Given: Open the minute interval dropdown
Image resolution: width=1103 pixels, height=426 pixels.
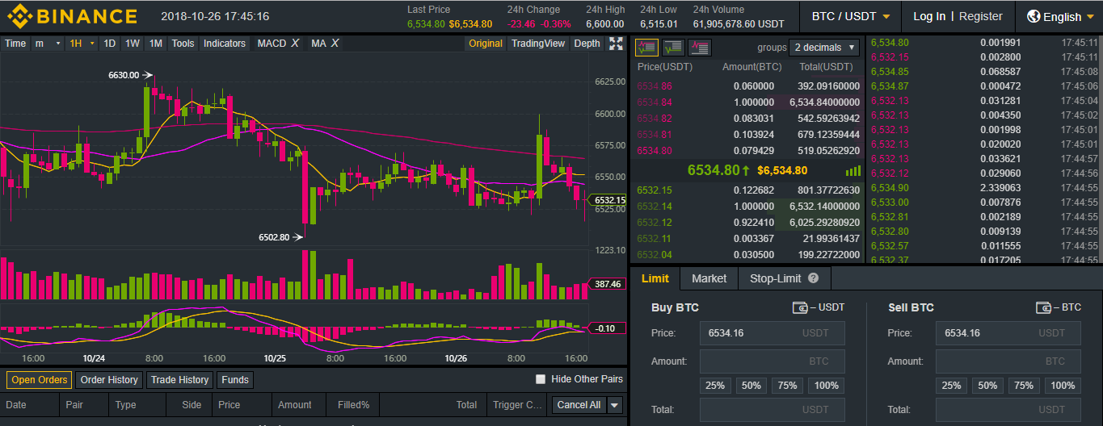Looking at the screenshot, I should click(x=48, y=44).
